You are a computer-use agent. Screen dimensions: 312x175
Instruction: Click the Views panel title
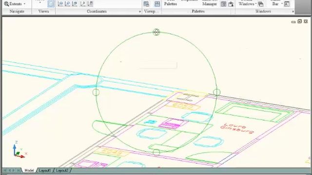(x=43, y=11)
